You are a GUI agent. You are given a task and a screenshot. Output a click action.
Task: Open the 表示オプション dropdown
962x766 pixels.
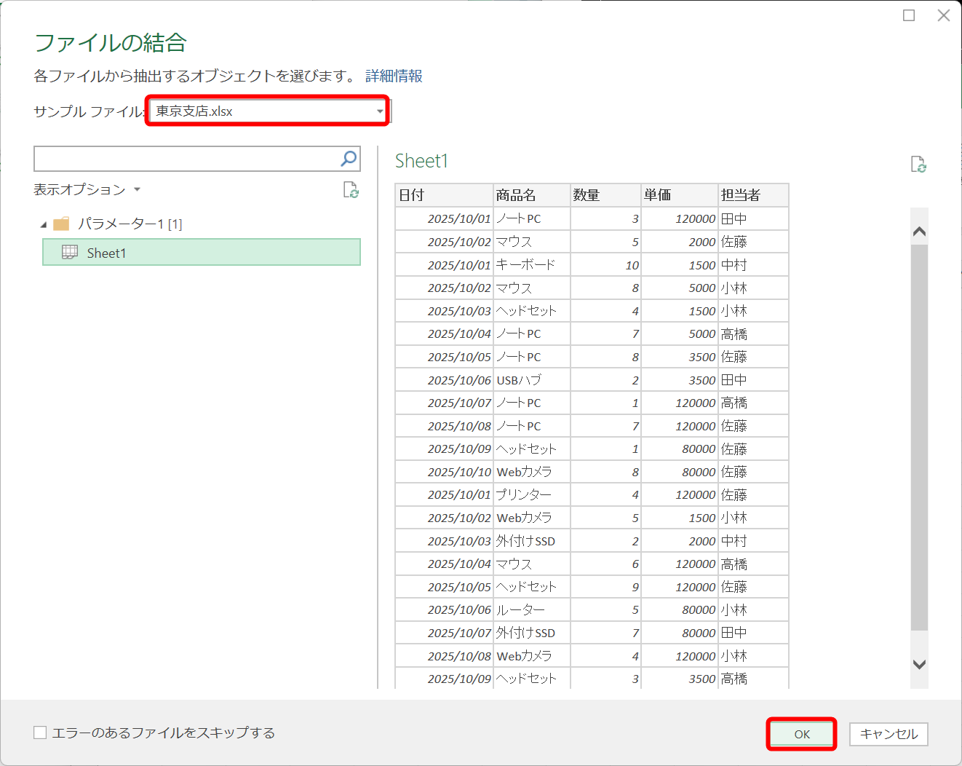[137, 189]
